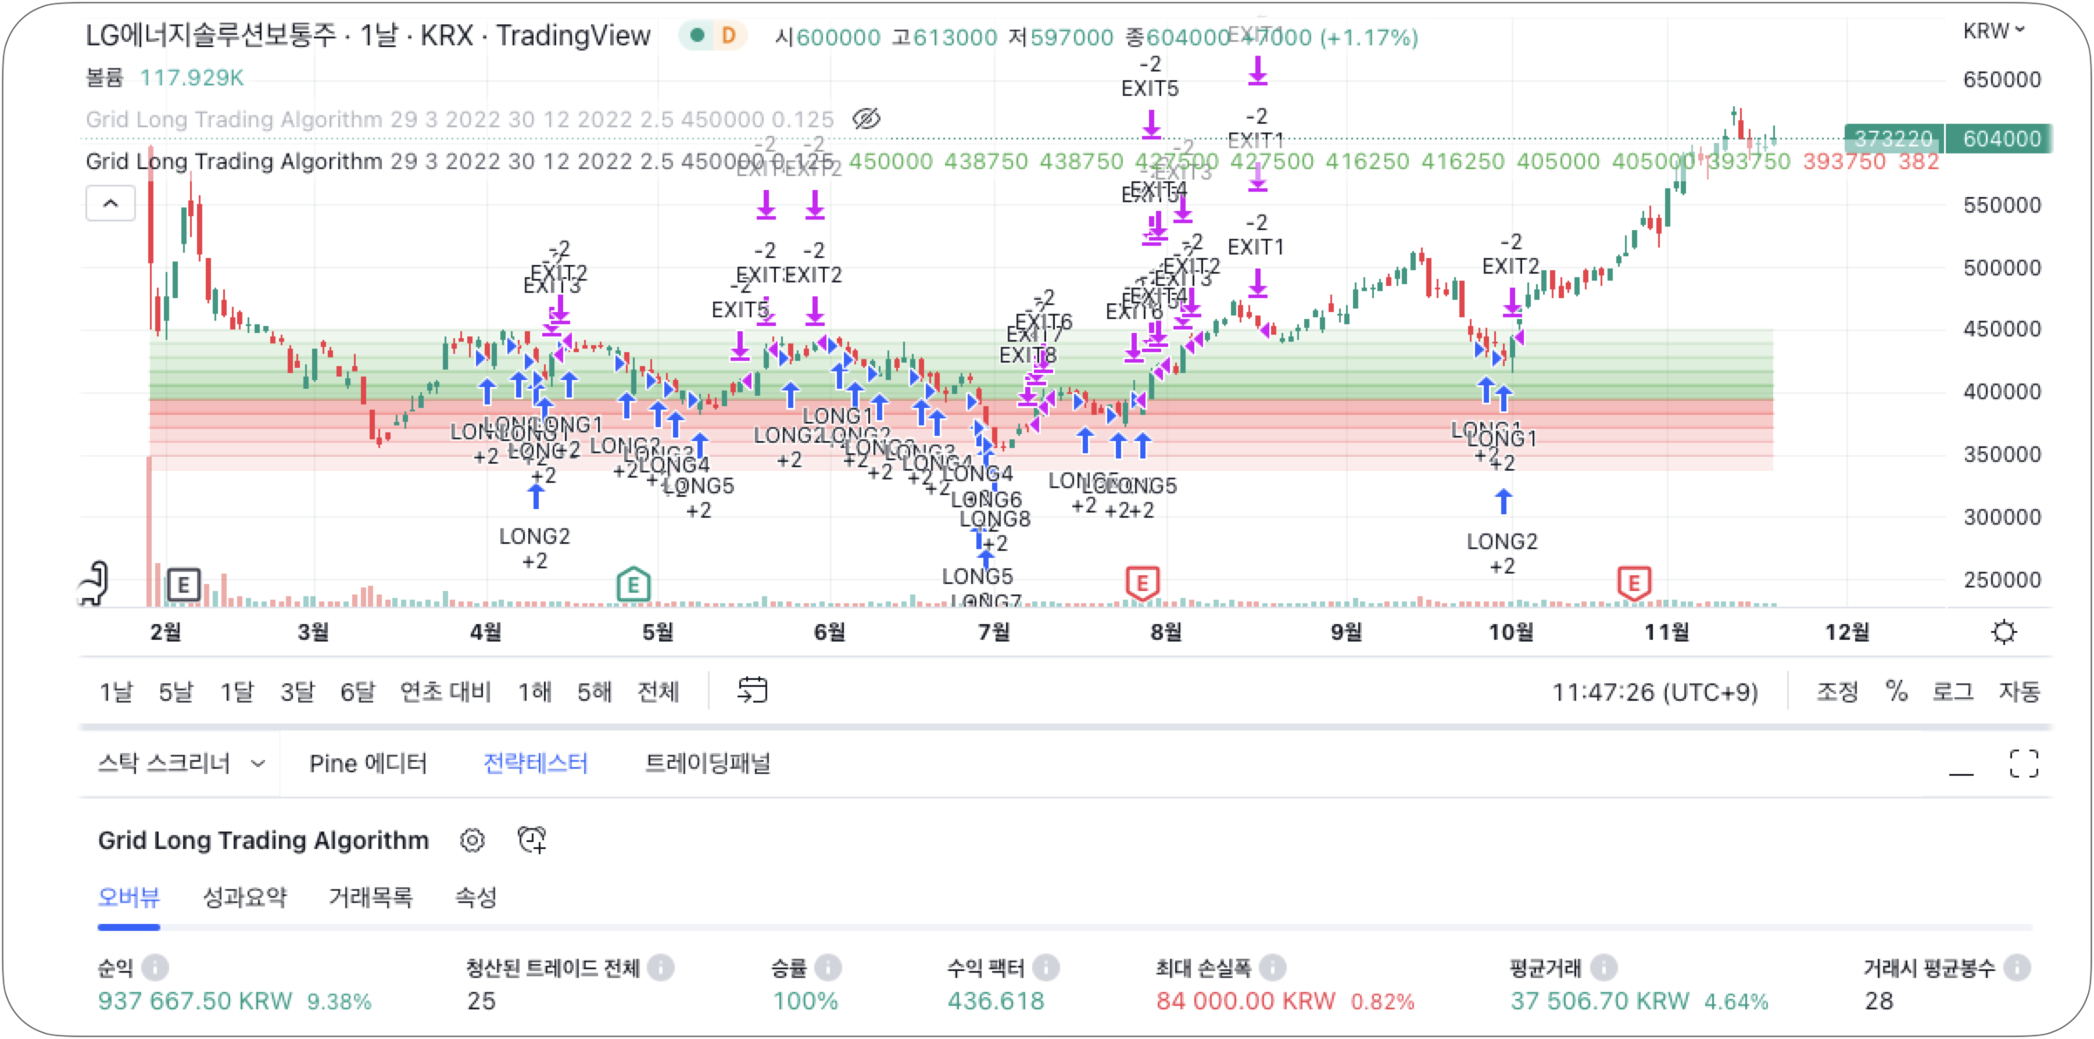Select the 1달 time range

(x=236, y=692)
